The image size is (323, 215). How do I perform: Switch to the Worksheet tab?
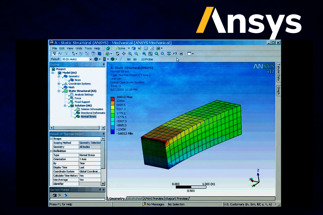(x=135, y=199)
